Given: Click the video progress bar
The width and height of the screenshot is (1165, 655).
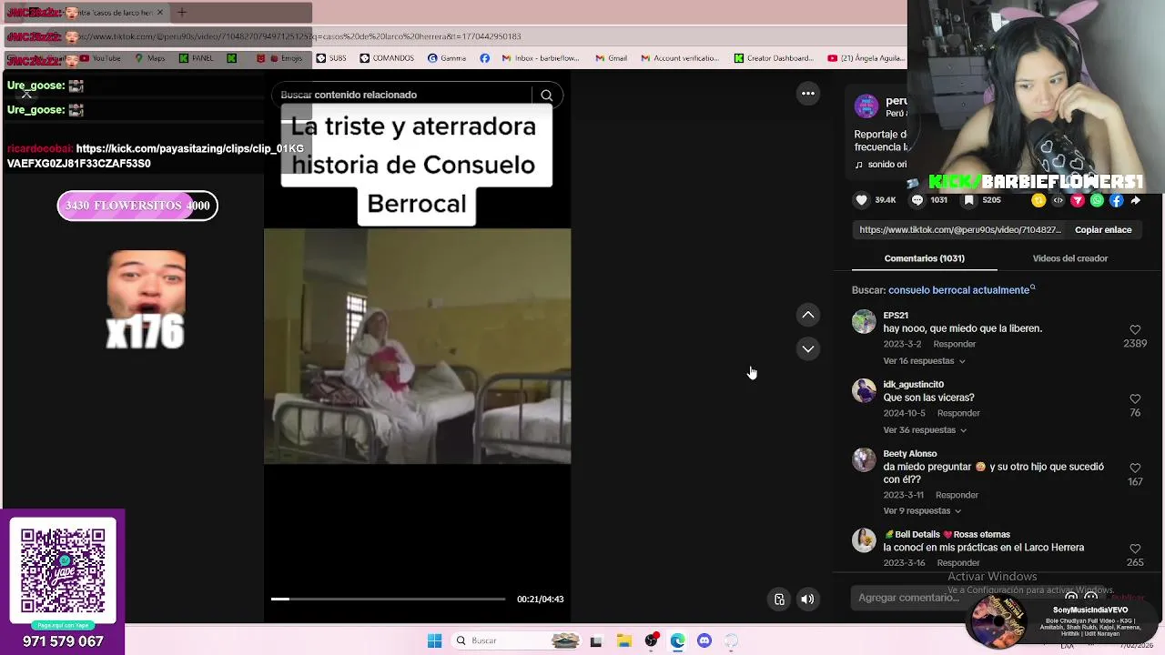Looking at the screenshot, I should tap(388, 599).
